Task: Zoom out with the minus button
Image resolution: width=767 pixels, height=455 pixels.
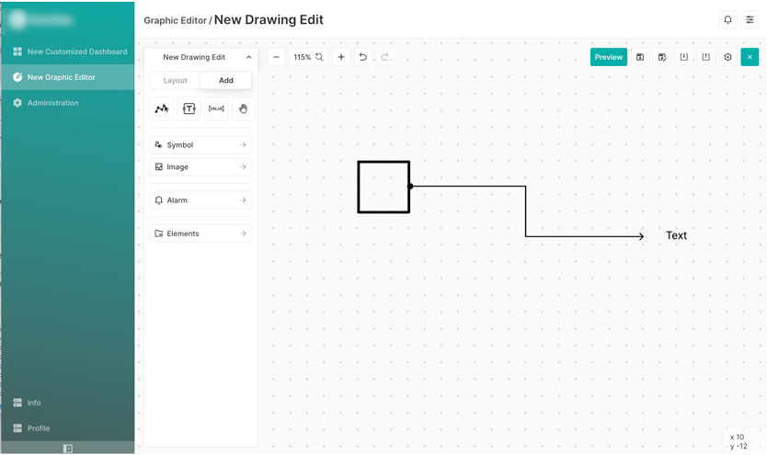Action: point(276,57)
